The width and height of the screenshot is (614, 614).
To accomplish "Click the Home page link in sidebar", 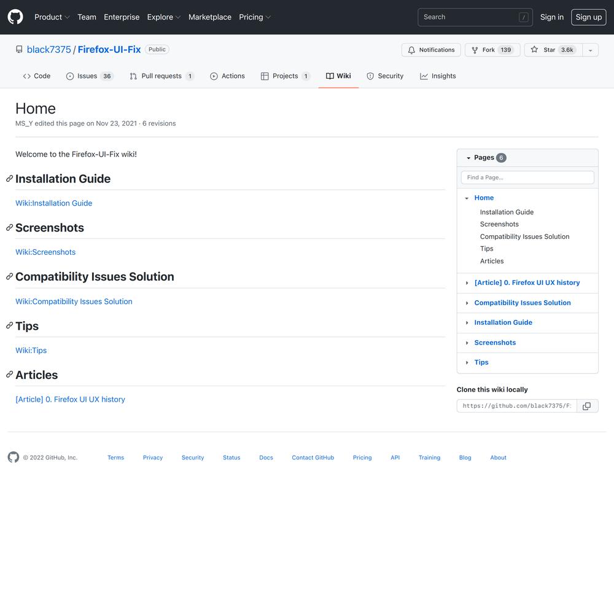I will point(484,198).
